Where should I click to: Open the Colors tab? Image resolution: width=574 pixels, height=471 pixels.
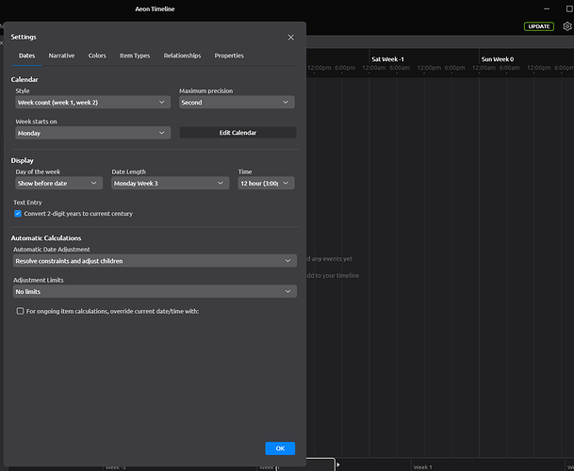click(97, 56)
